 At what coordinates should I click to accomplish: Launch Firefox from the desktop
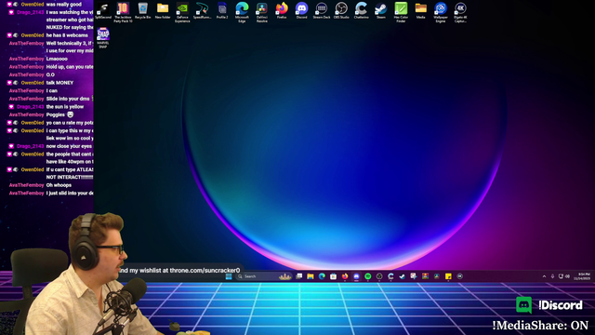(282, 10)
